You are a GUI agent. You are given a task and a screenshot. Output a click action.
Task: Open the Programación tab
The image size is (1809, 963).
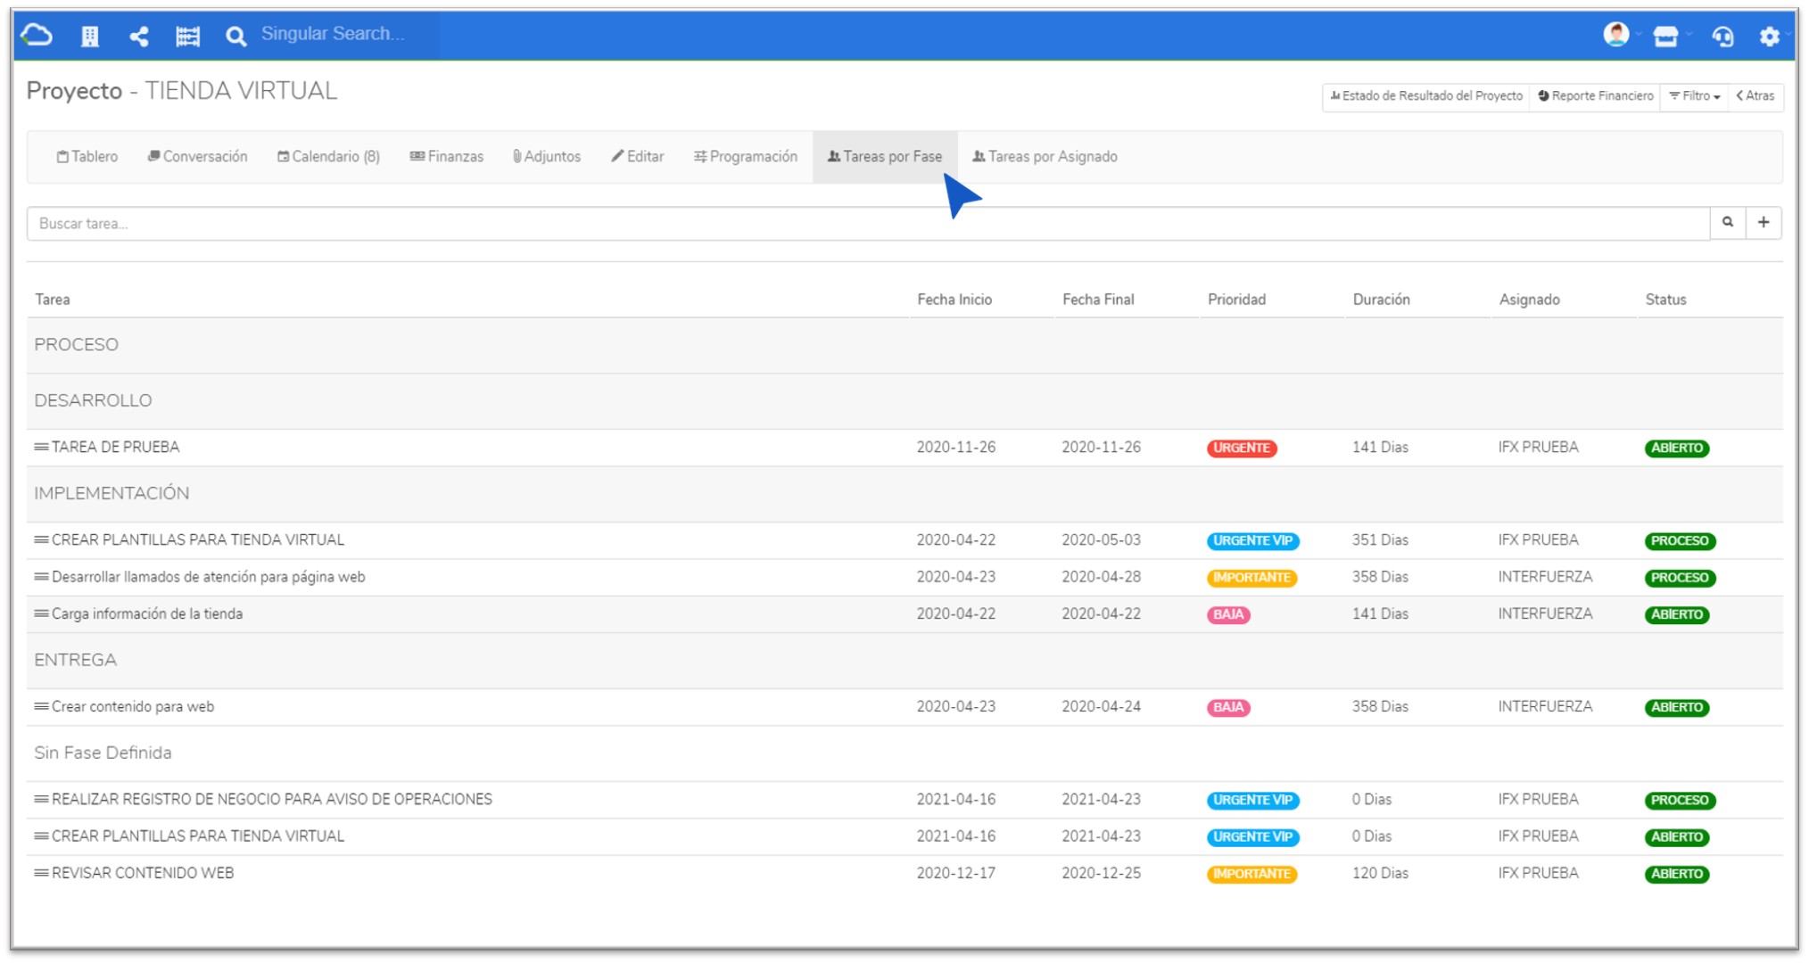pyautogui.click(x=745, y=157)
